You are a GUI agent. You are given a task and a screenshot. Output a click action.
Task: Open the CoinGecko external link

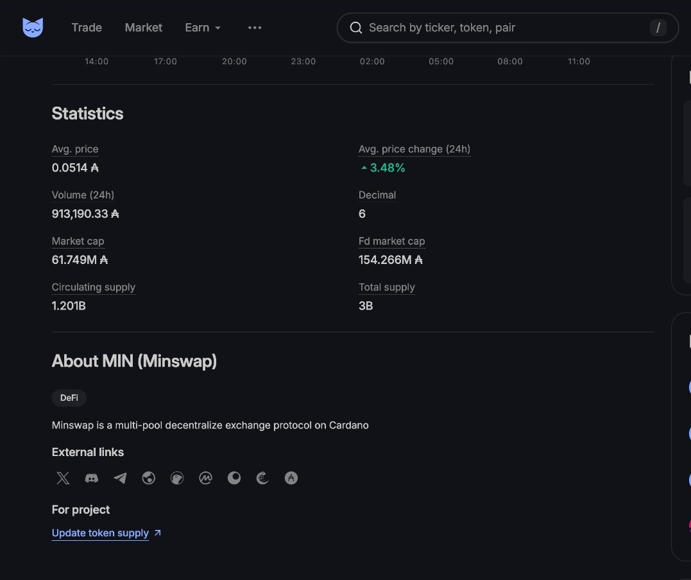177,478
